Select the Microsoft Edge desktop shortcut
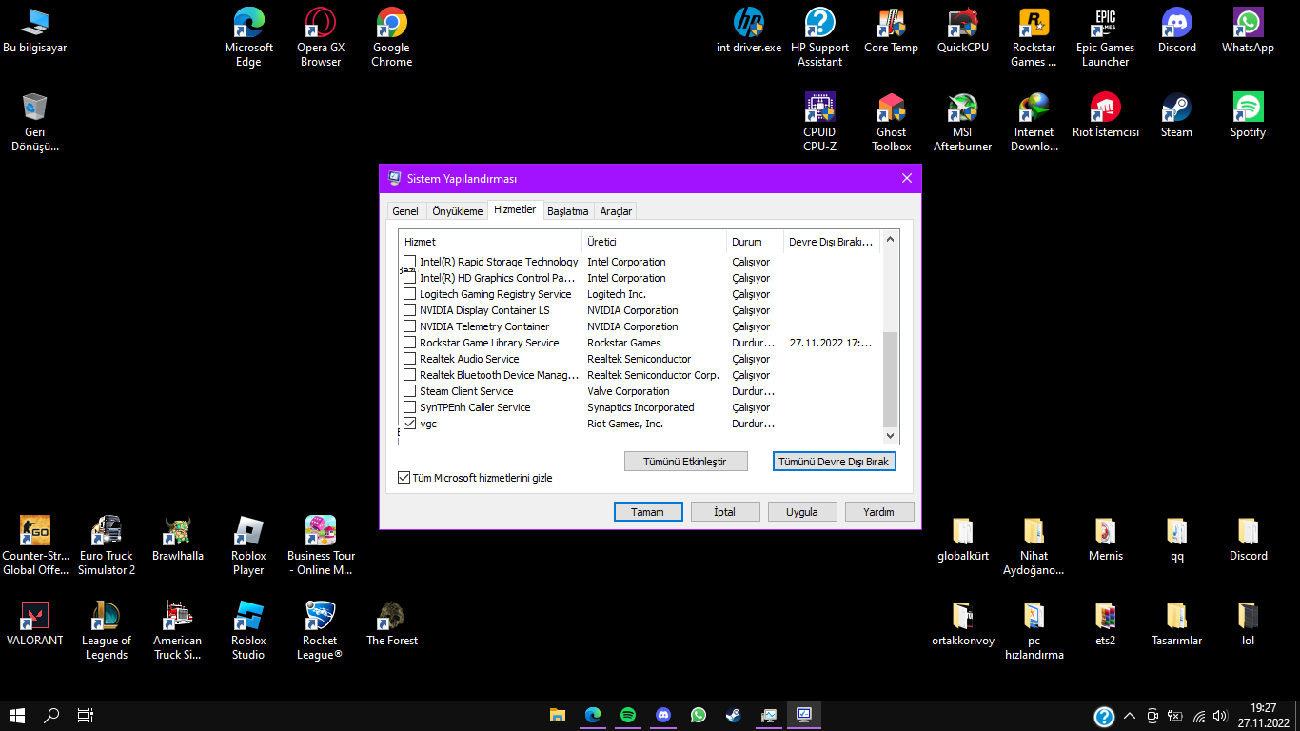 tap(248, 38)
